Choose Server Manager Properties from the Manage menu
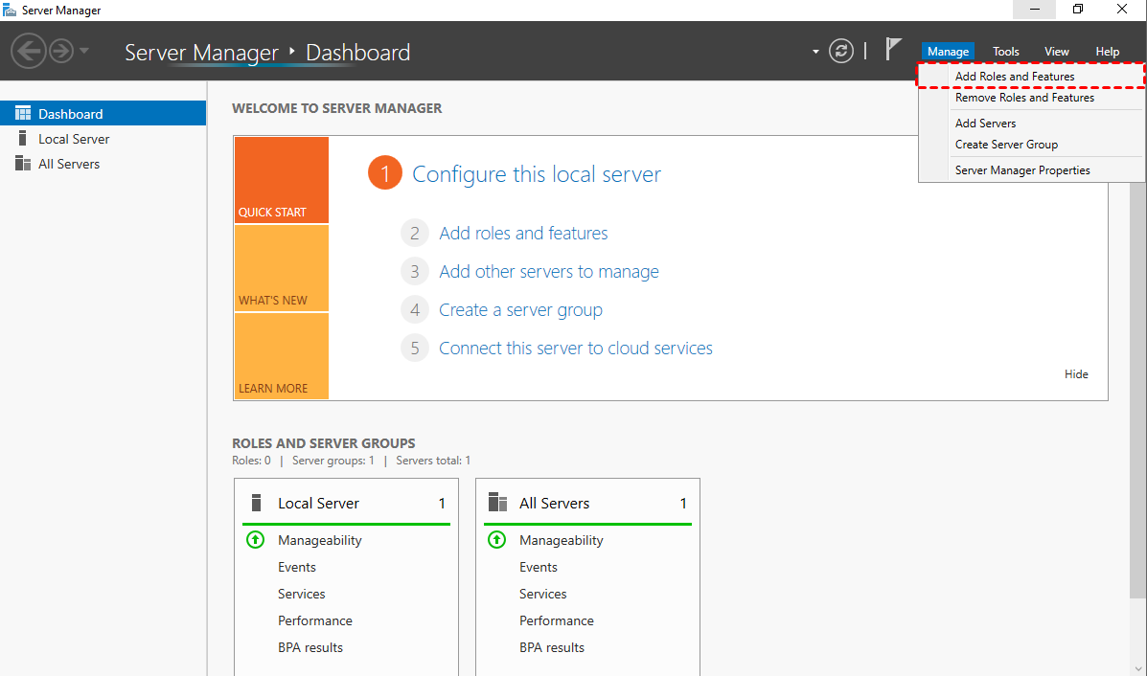 click(1022, 170)
